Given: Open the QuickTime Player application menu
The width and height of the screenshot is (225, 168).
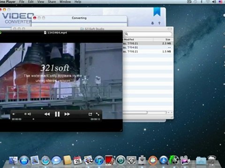Looking at the screenshot, I should 7,2.
